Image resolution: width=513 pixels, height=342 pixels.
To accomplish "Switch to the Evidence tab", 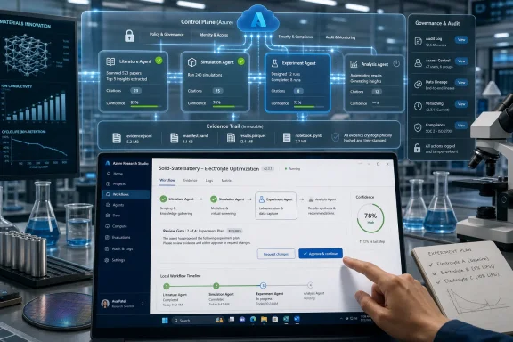I will click(190, 180).
